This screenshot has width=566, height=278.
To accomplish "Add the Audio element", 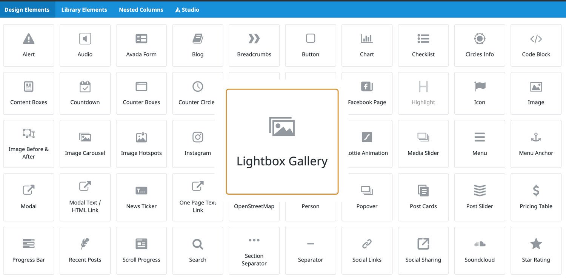I will tap(85, 46).
